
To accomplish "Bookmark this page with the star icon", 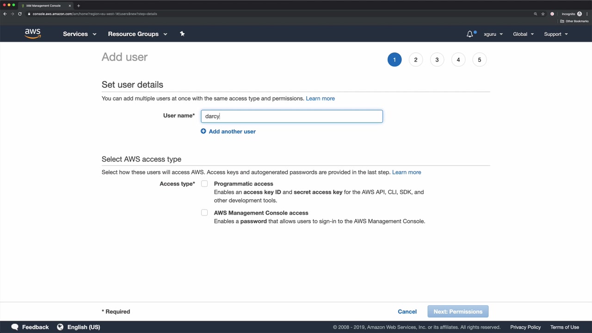I will click(543, 14).
